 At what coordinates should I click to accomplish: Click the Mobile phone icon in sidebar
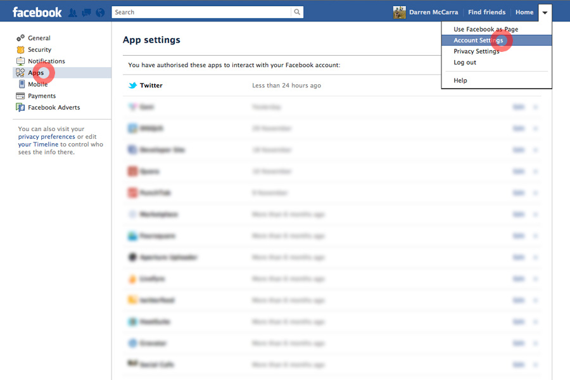click(22, 84)
